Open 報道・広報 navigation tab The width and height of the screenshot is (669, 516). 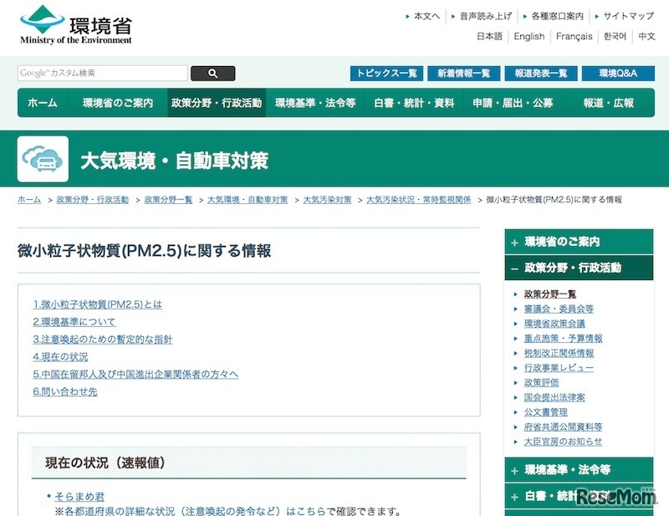[x=609, y=103]
